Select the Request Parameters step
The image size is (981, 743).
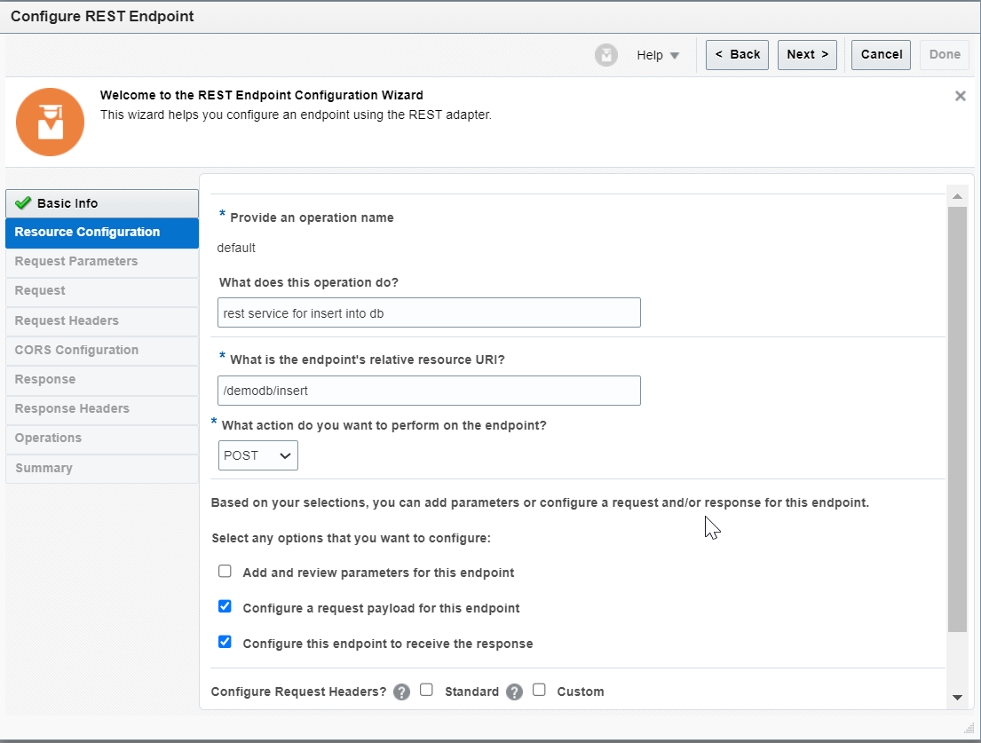(x=76, y=261)
